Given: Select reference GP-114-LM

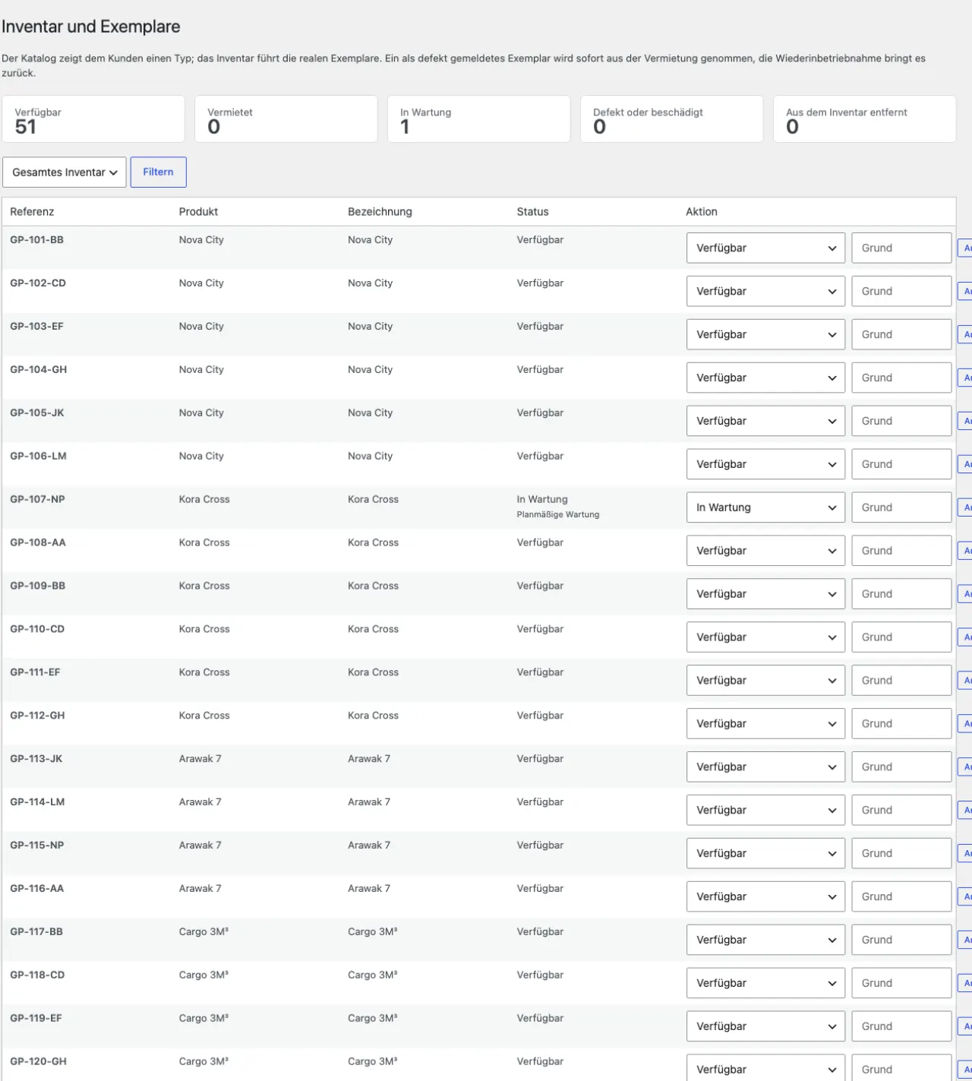Looking at the screenshot, I should (37, 803).
